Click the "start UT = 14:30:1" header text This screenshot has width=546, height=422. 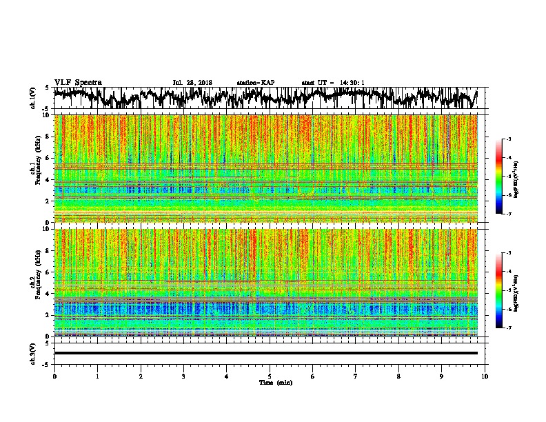click(x=333, y=83)
